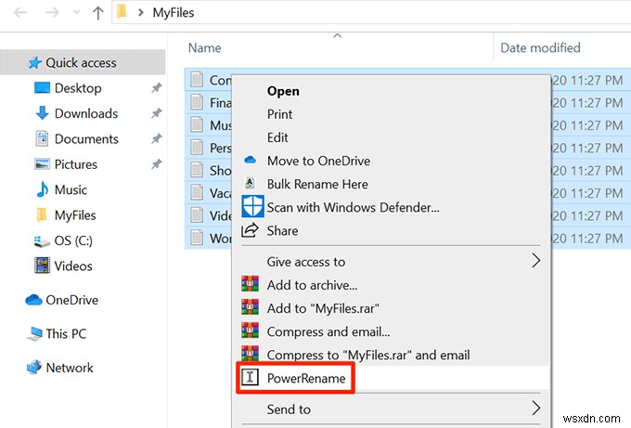
Task: Launch PowerRename from the context menu
Action: 306,379
